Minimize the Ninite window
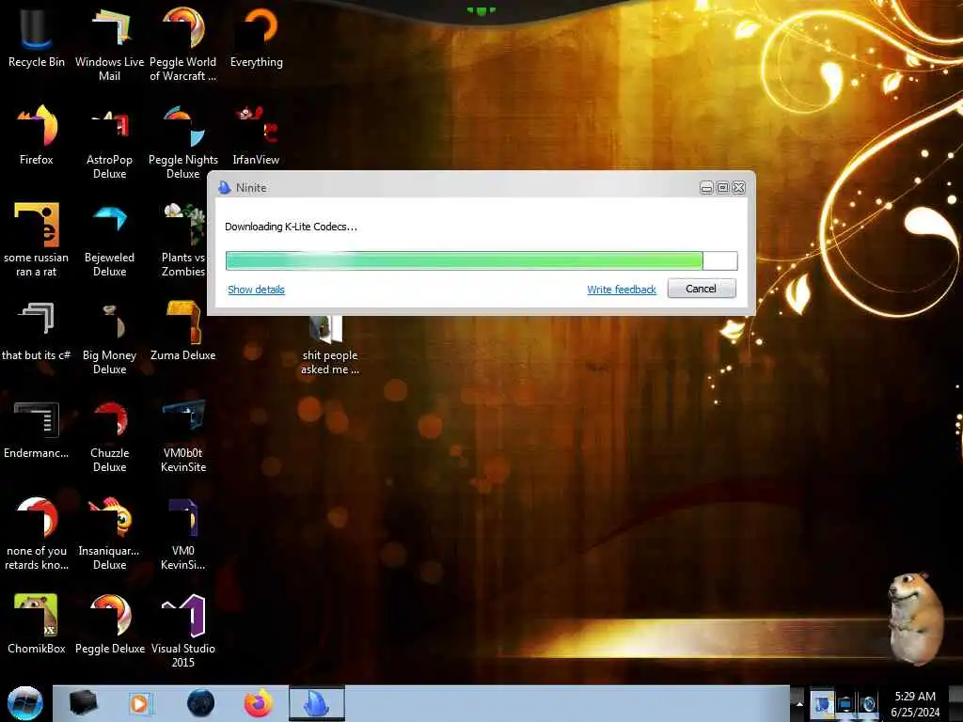 click(706, 187)
